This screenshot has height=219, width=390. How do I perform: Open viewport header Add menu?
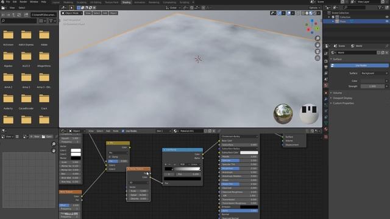tap(105, 13)
